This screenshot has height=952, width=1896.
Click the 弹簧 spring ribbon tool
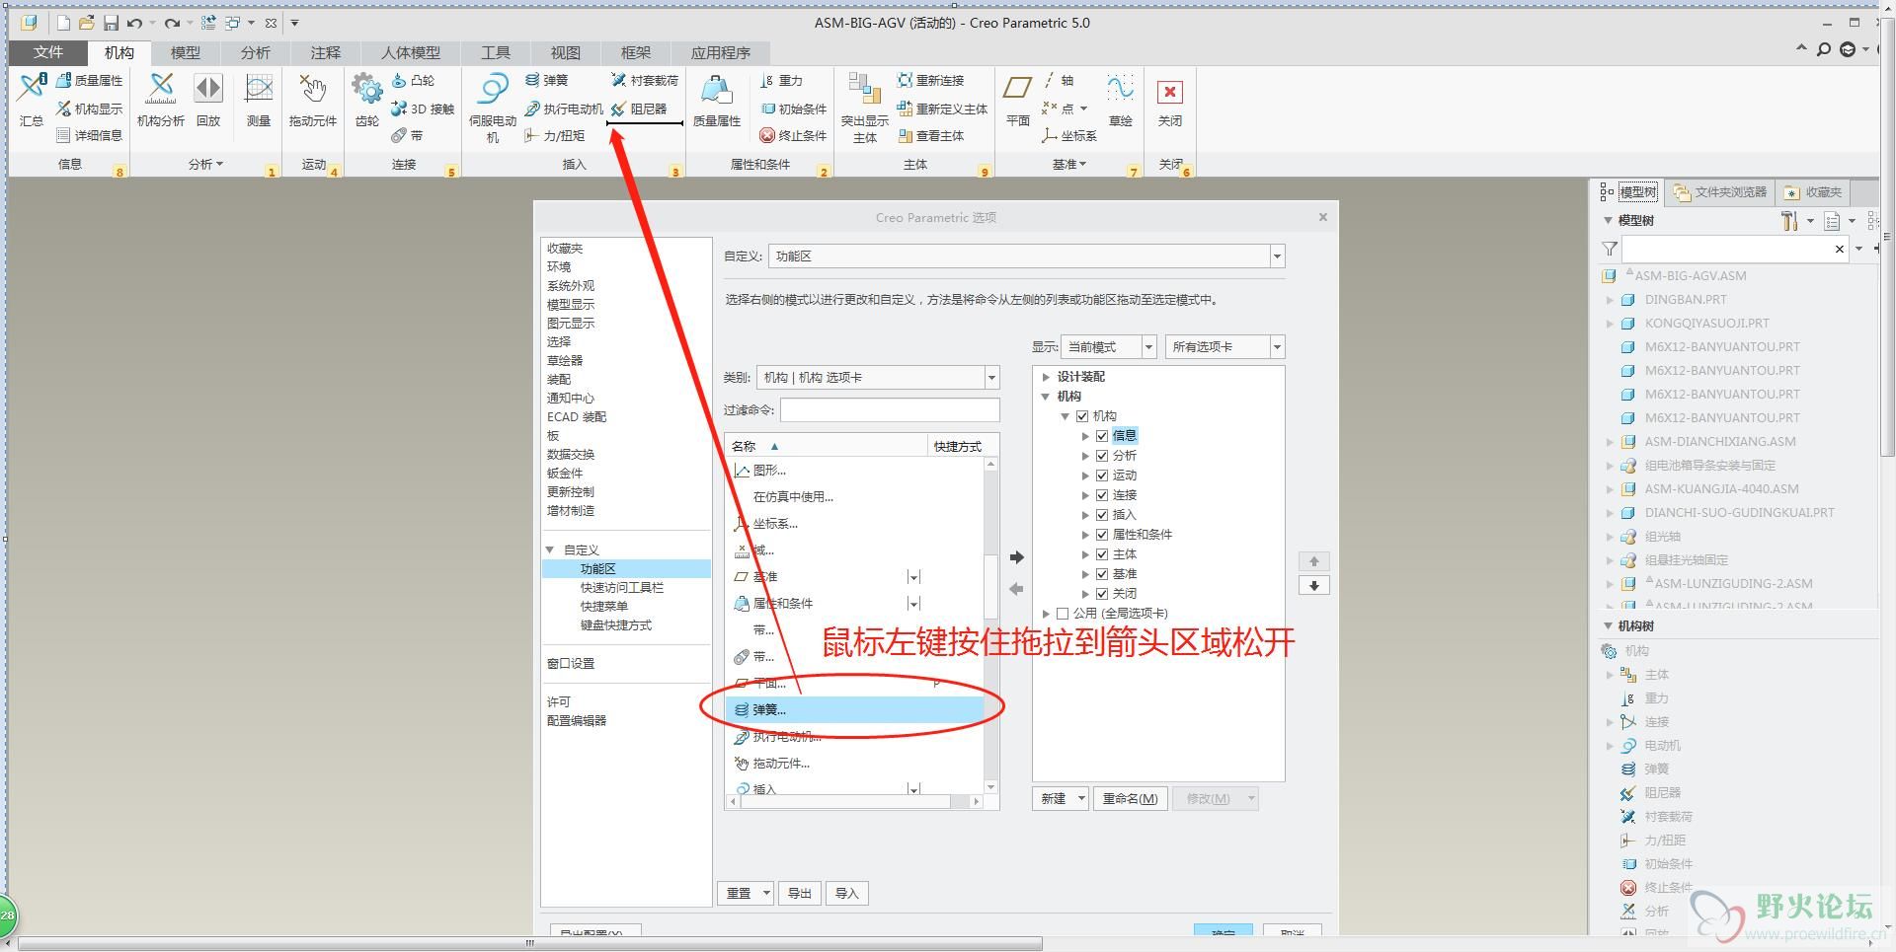[547, 81]
